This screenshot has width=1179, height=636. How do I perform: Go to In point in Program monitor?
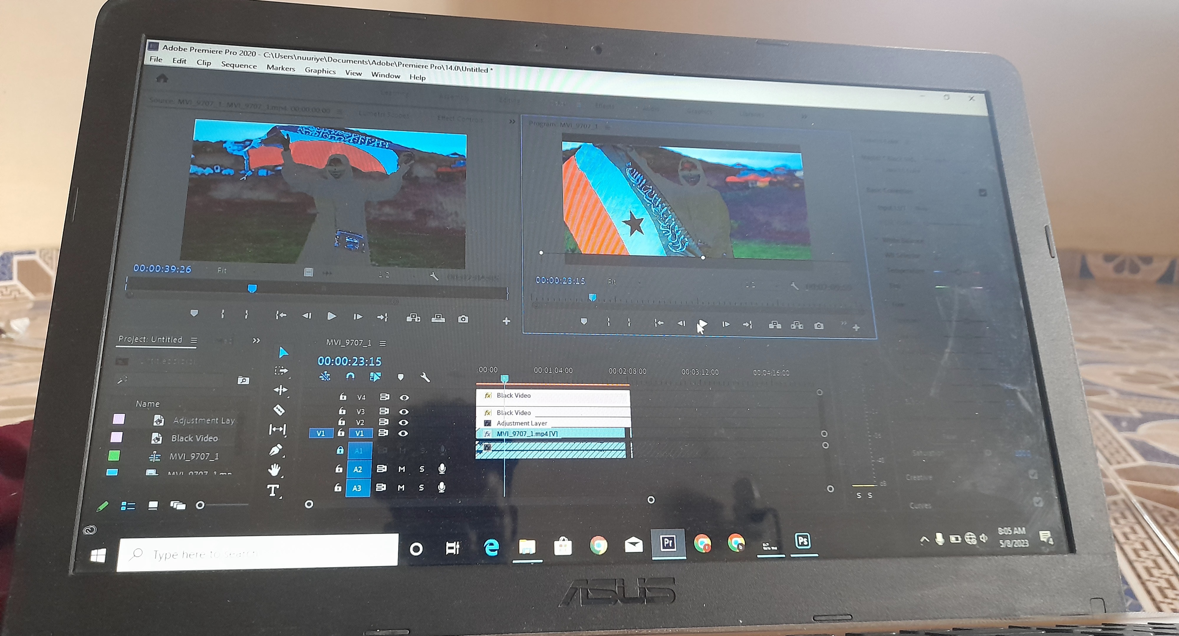click(x=658, y=323)
